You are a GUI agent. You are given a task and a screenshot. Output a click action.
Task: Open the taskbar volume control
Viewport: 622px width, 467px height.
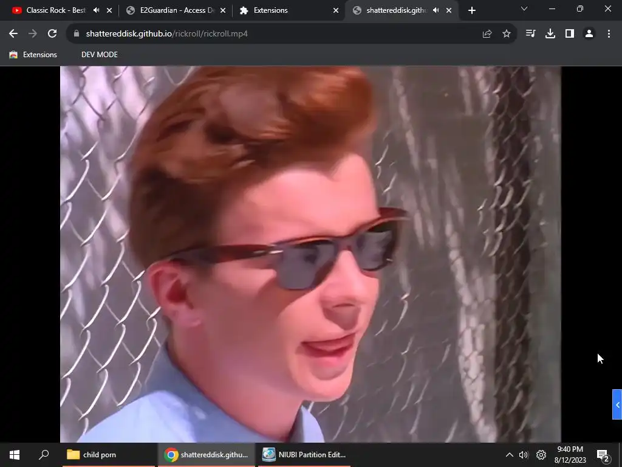pyautogui.click(x=524, y=455)
